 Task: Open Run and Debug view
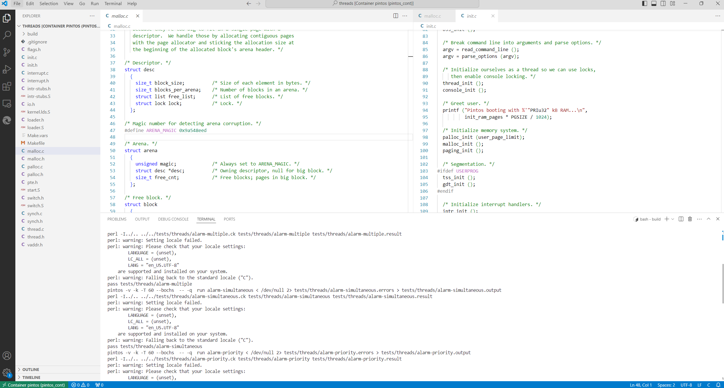pos(7,69)
